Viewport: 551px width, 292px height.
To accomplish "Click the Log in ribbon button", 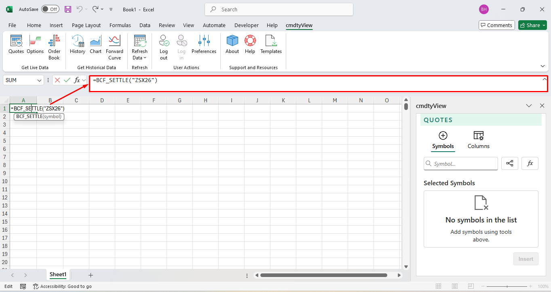I will coord(182,47).
